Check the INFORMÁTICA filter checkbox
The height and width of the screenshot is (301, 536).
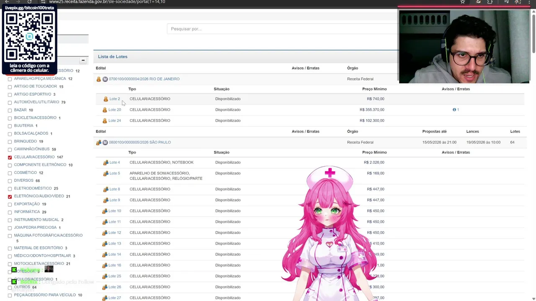[10, 212]
